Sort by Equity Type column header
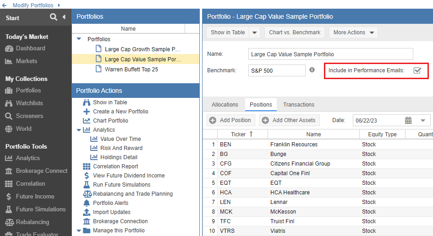Viewport: 433px width, 236px height. click(x=382, y=134)
